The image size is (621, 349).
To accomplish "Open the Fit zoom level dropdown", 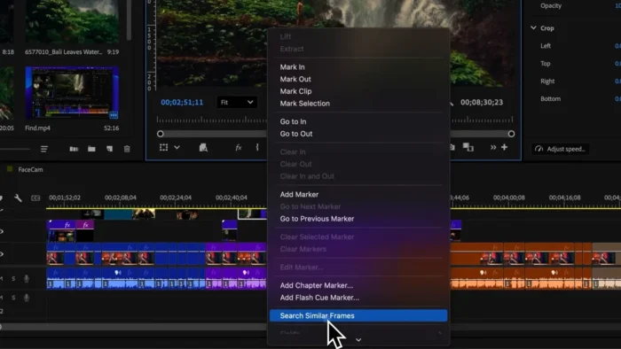I will click(x=237, y=103).
